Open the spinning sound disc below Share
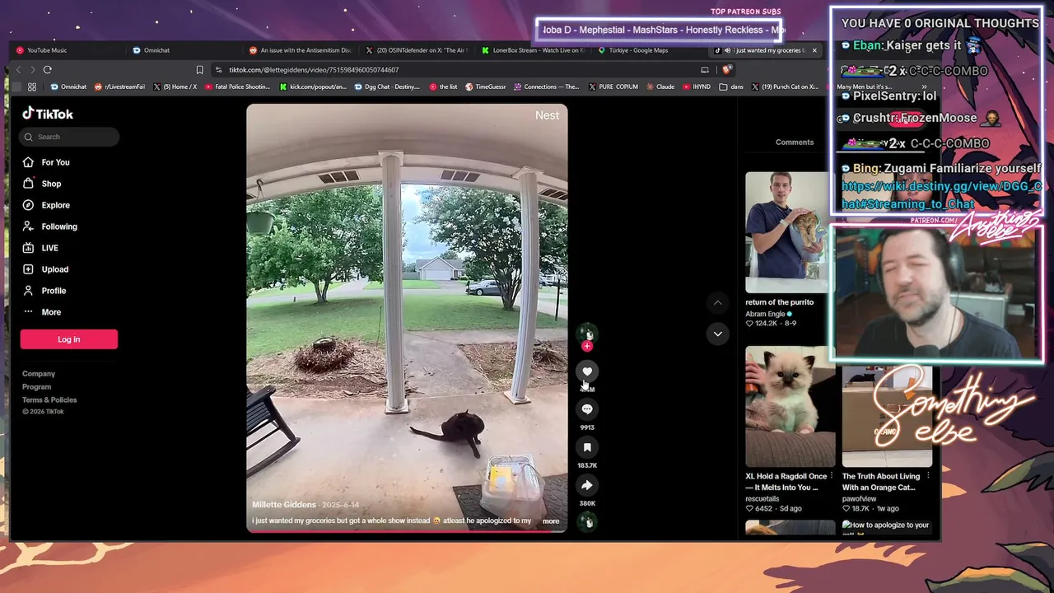The width and height of the screenshot is (1054, 593). tap(587, 521)
